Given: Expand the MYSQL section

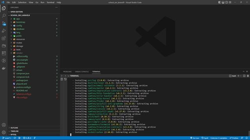Looking at the screenshot, I should pyautogui.click(x=34, y=135).
